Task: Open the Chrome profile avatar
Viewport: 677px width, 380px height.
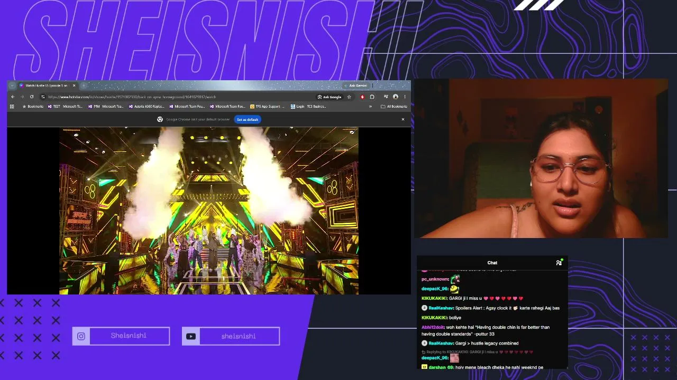Action: pos(395,97)
